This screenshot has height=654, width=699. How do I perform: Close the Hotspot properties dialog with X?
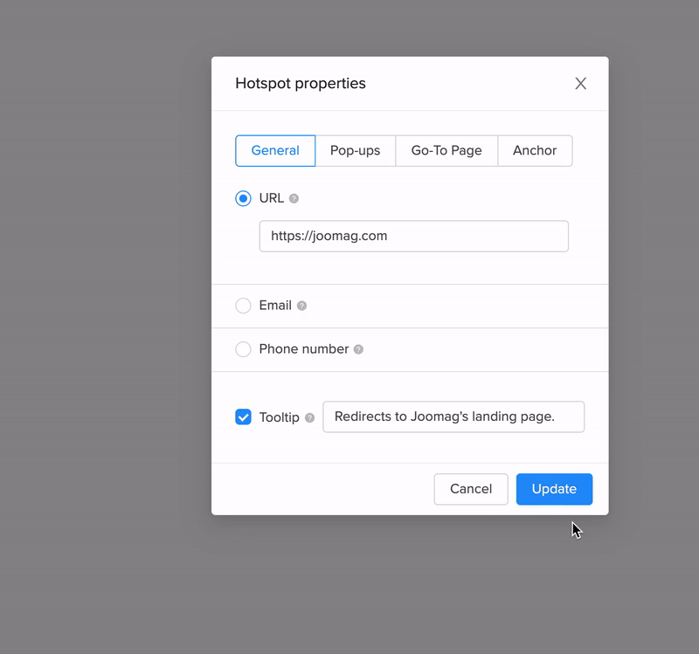coord(580,84)
